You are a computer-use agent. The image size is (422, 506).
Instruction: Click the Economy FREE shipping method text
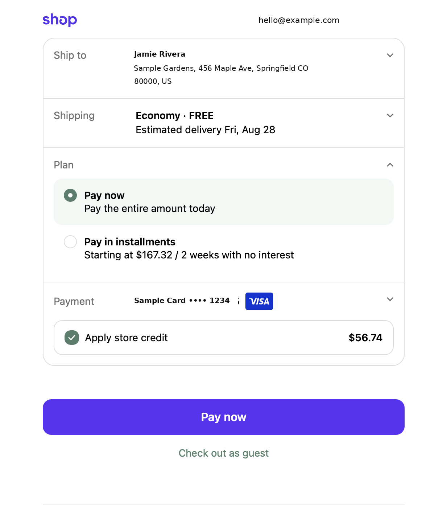[175, 115]
